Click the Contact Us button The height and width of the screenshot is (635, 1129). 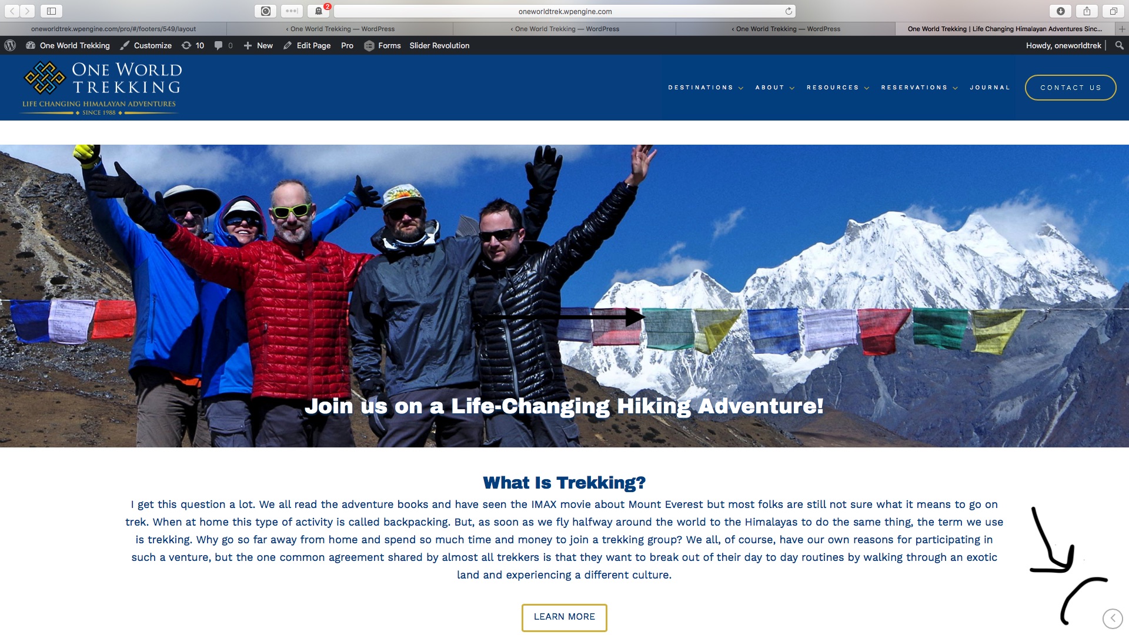(1070, 88)
